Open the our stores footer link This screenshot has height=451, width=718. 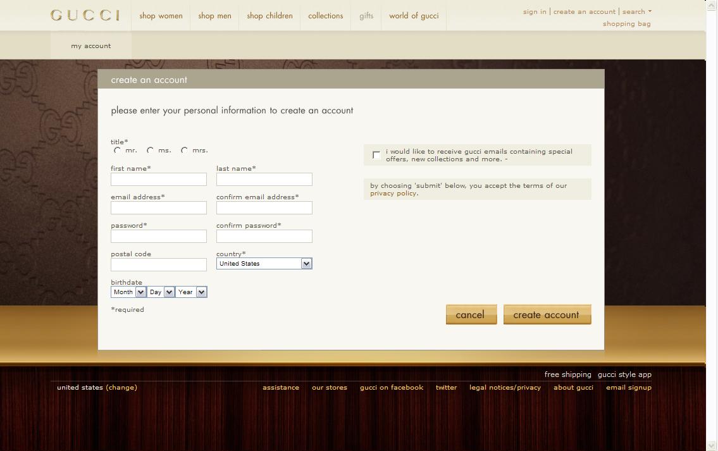(330, 387)
